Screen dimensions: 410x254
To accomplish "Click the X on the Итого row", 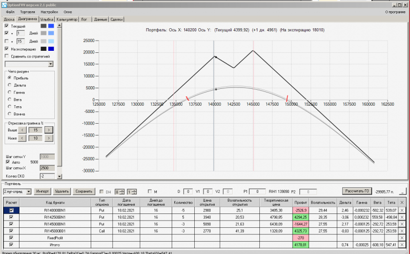I will 402,245.
